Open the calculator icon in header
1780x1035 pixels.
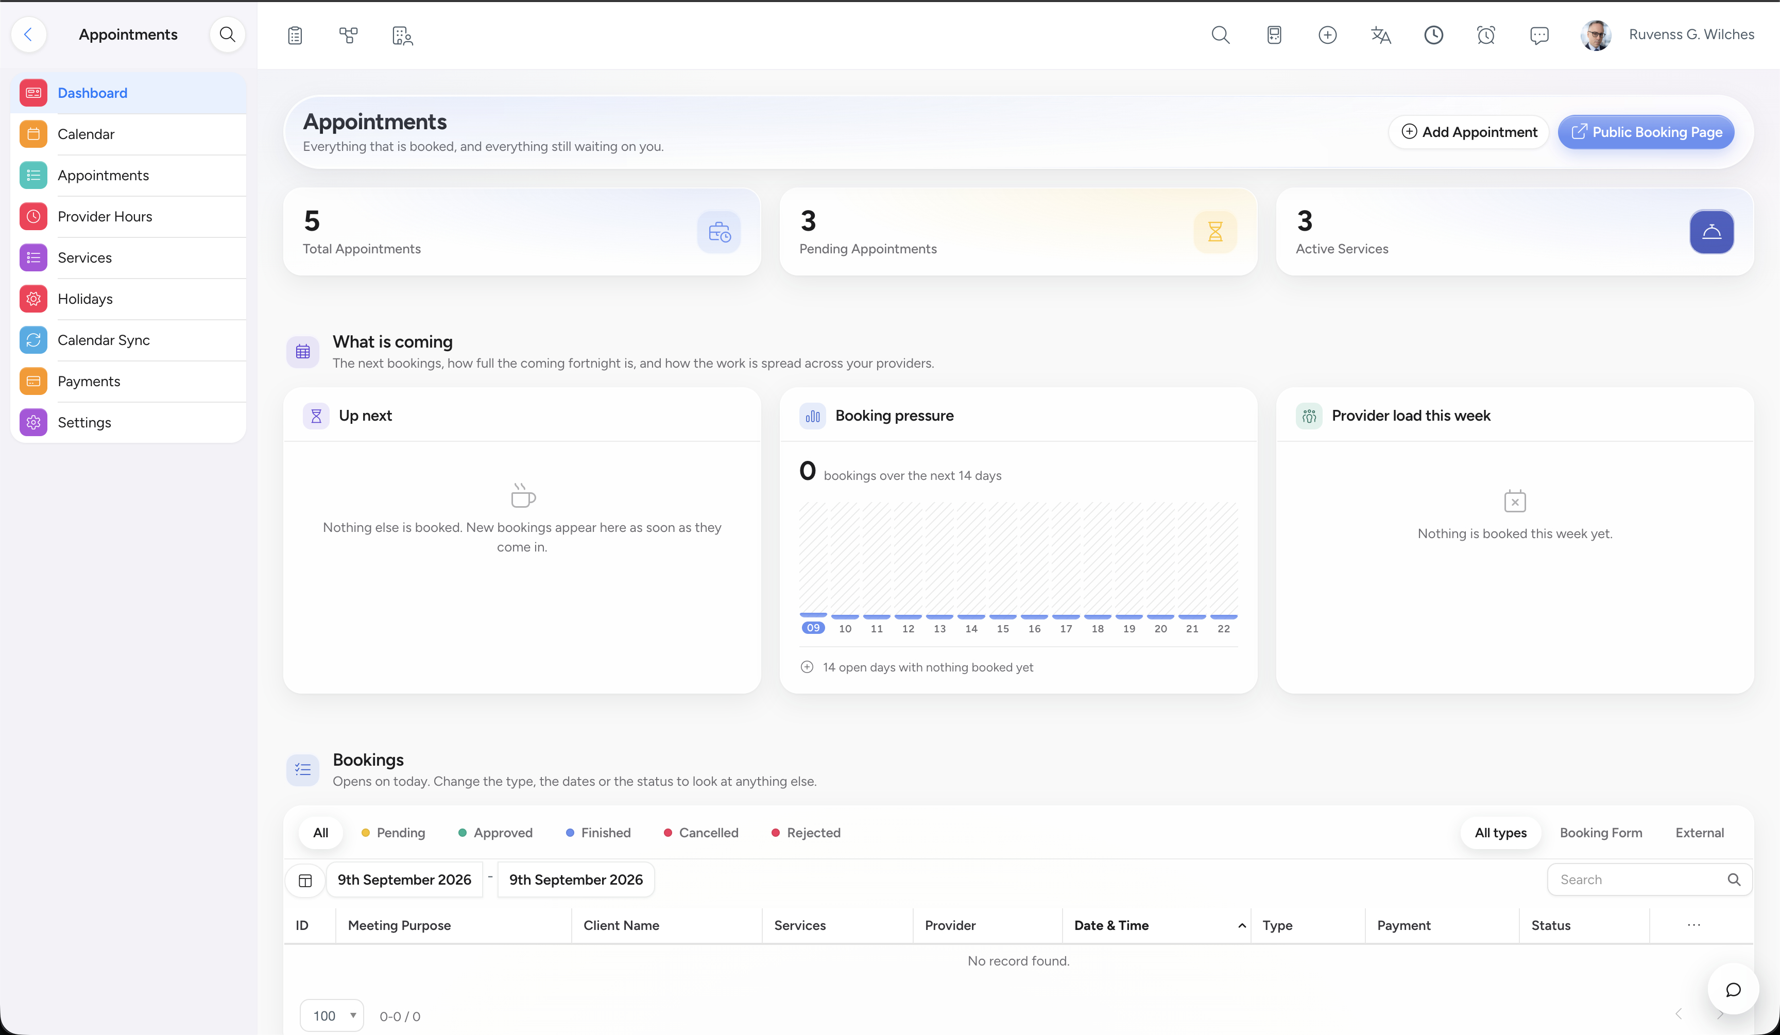[1274, 34]
